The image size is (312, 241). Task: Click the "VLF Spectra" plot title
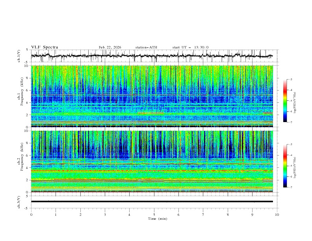tap(45, 47)
